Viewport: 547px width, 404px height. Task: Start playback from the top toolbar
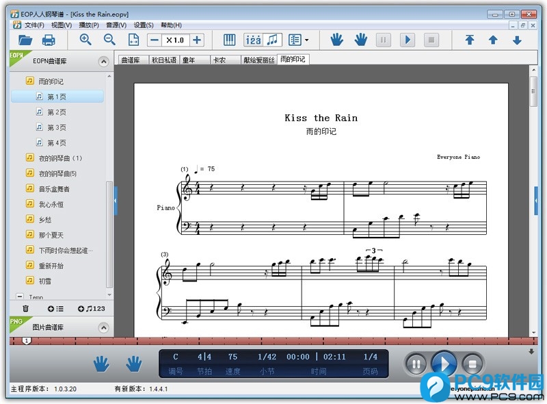[407, 40]
